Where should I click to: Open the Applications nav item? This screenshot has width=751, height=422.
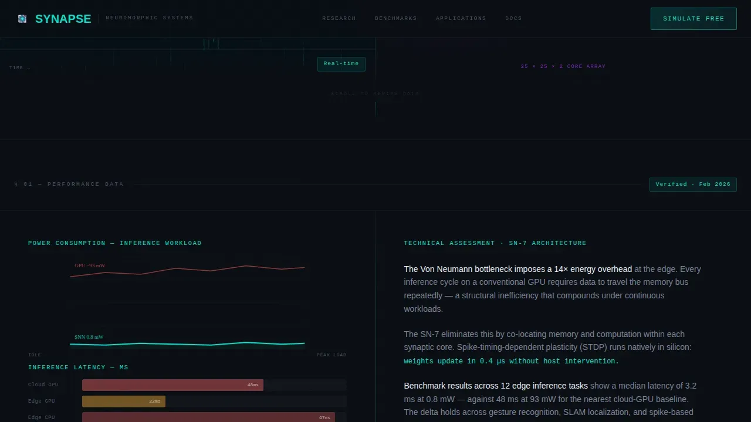461,18
